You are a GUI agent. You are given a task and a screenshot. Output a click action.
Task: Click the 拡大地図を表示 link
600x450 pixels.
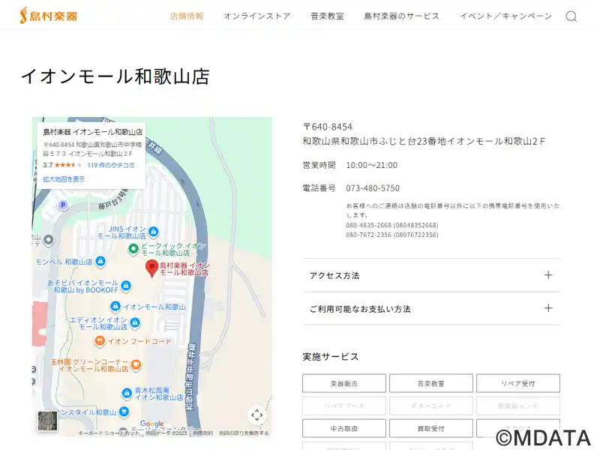(64, 179)
